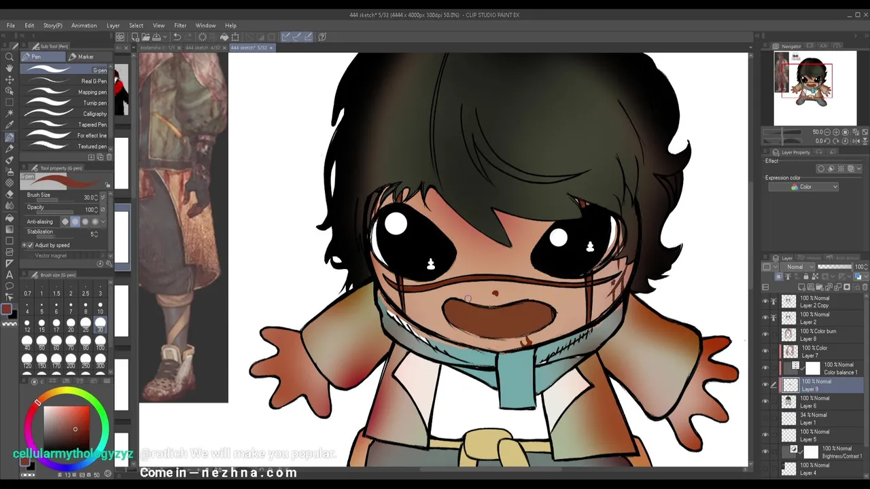
Task: Click the Open file folder icon
Action: click(x=145, y=37)
